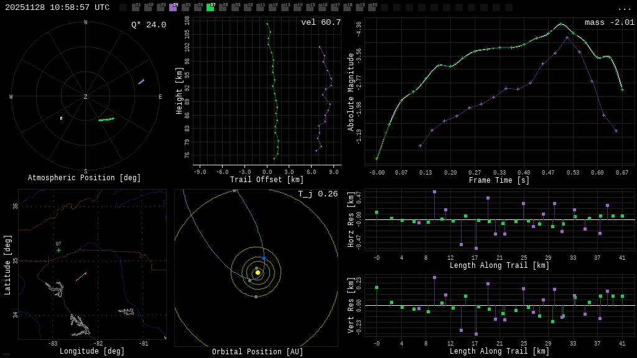637x358 pixels.
Task: Click green station 07 cross on map
Action: [58, 250]
